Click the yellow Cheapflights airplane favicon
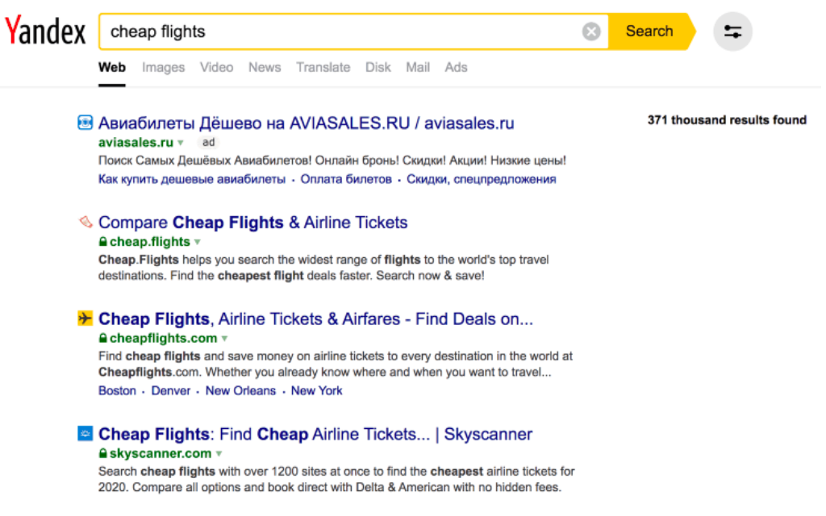The image size is (826, 516). pyautogui.click(x=85, y=318)
